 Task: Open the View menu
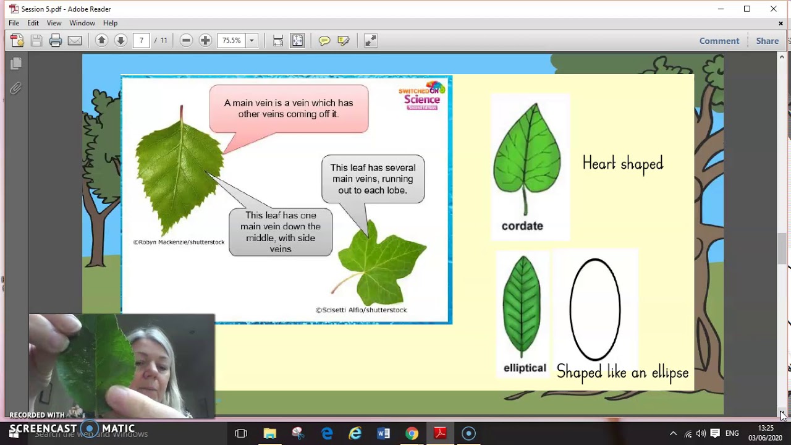click(54, 23)
